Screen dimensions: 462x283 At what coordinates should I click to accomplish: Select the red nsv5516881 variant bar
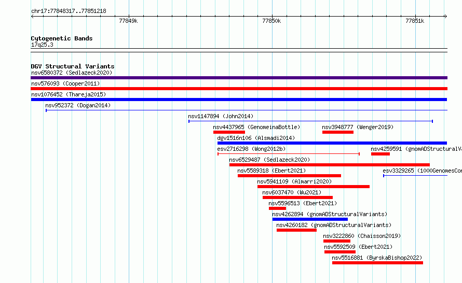click(377, 263)
